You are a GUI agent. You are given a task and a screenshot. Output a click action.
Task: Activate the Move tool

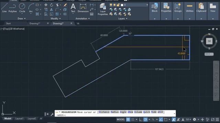(46, 5)
